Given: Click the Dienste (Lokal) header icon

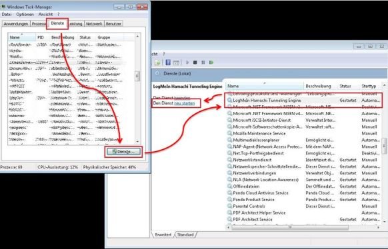Looking at the screenshot, I should point(157,73).
